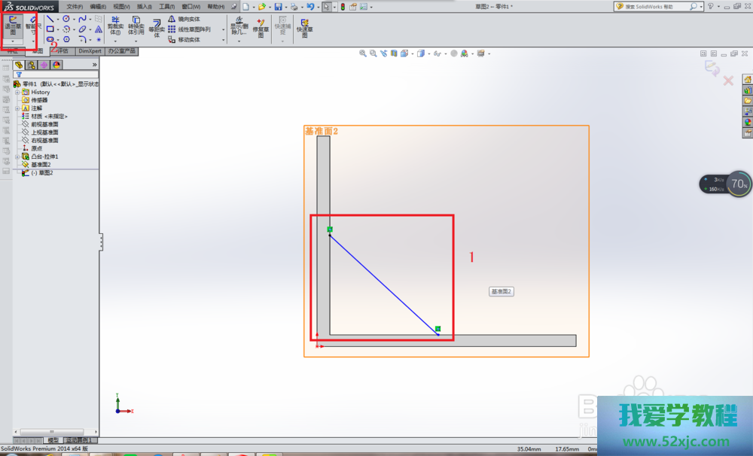753x456 pixels.
Task: Select the Circle sketch tool
Action: [66, 19]
